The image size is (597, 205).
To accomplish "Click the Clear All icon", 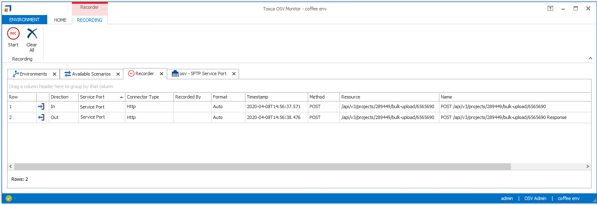I will (32, 34).
